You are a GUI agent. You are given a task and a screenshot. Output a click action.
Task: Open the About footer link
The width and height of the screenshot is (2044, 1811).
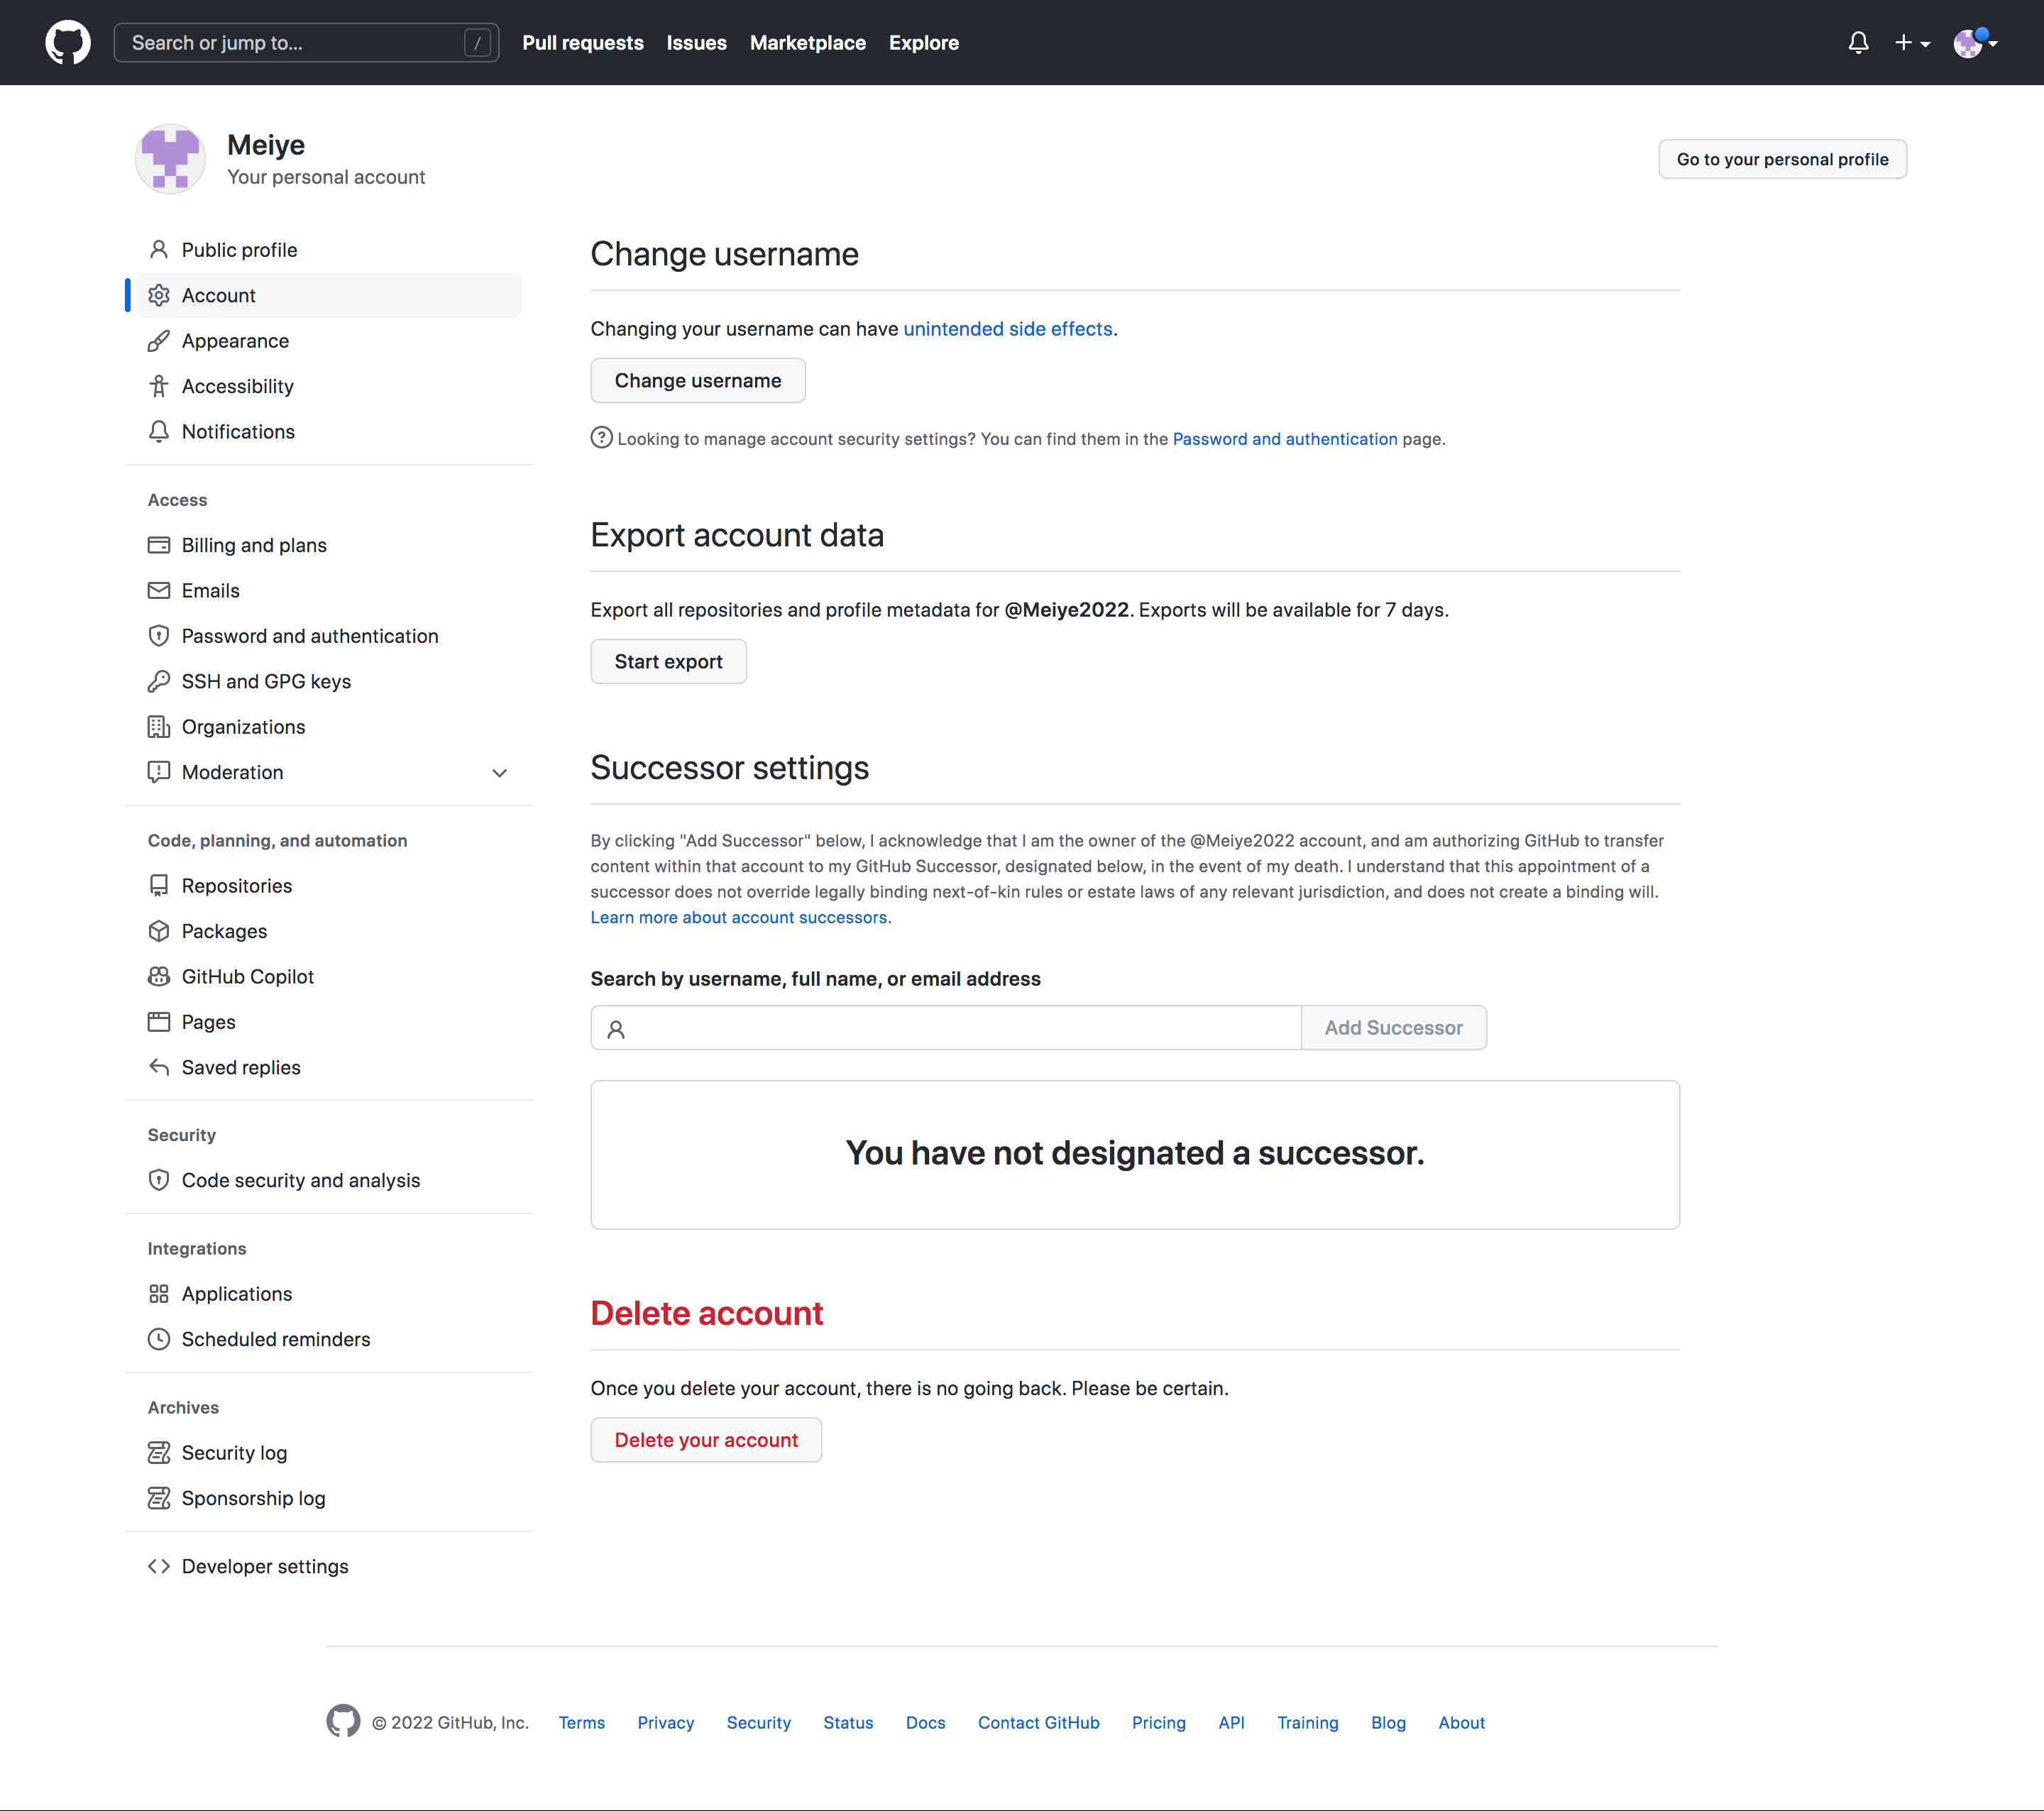[x=1462, y=1722]
